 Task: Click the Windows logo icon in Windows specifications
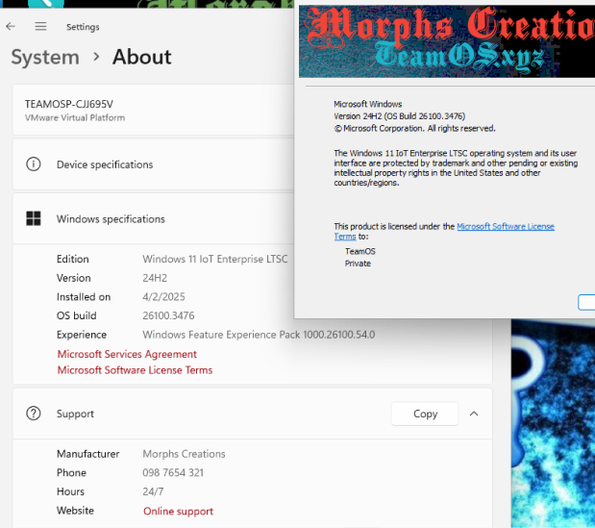(34, 218)
